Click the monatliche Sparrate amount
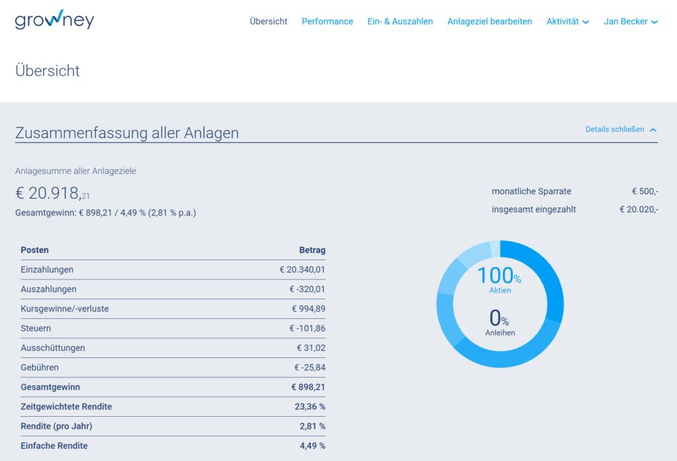The image size is (677, 461). point(645,192)
